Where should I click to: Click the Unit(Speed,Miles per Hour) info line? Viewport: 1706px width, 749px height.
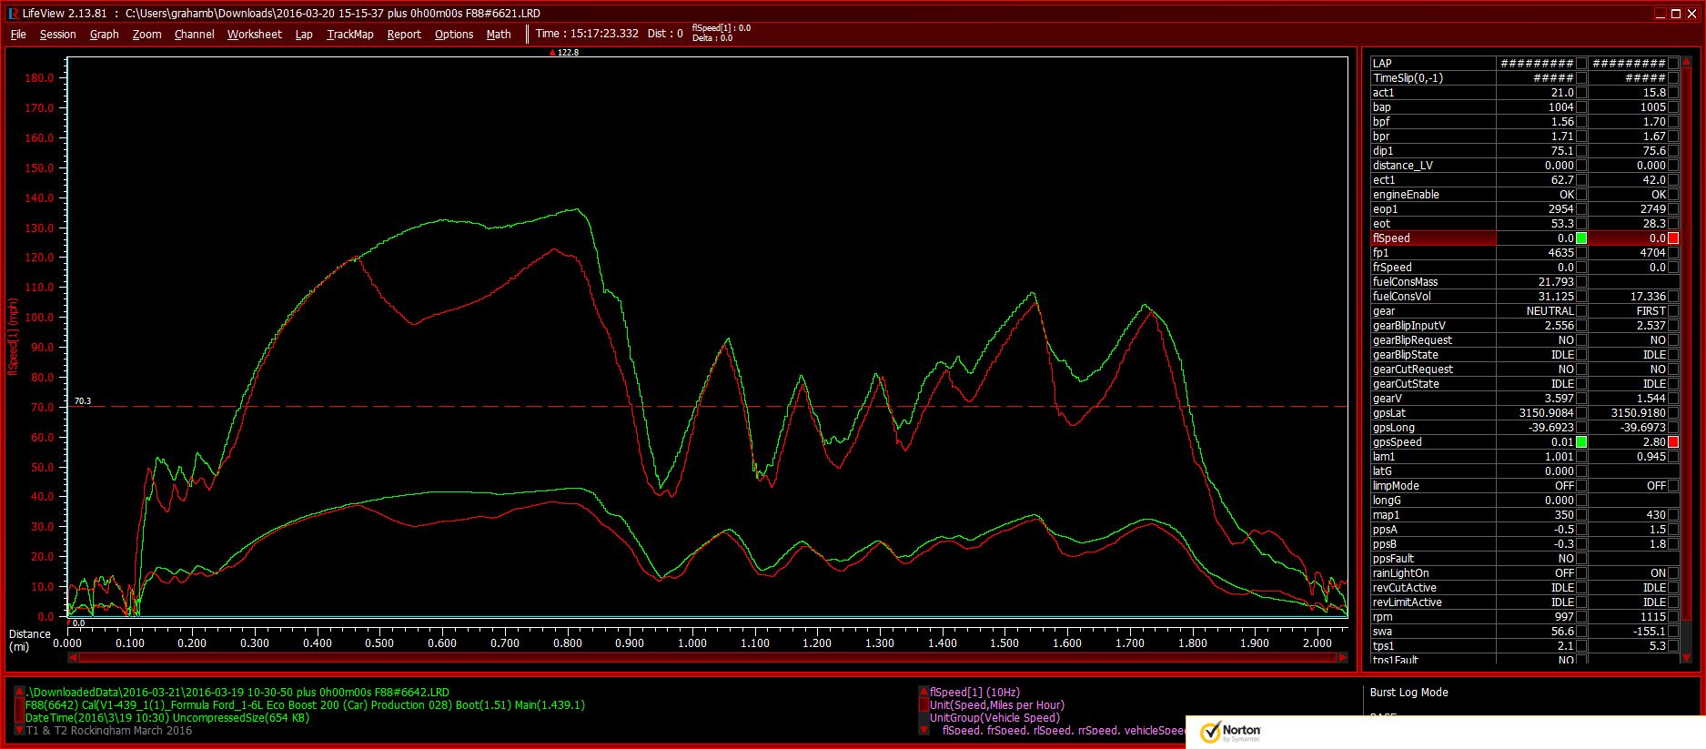[997, 705]
